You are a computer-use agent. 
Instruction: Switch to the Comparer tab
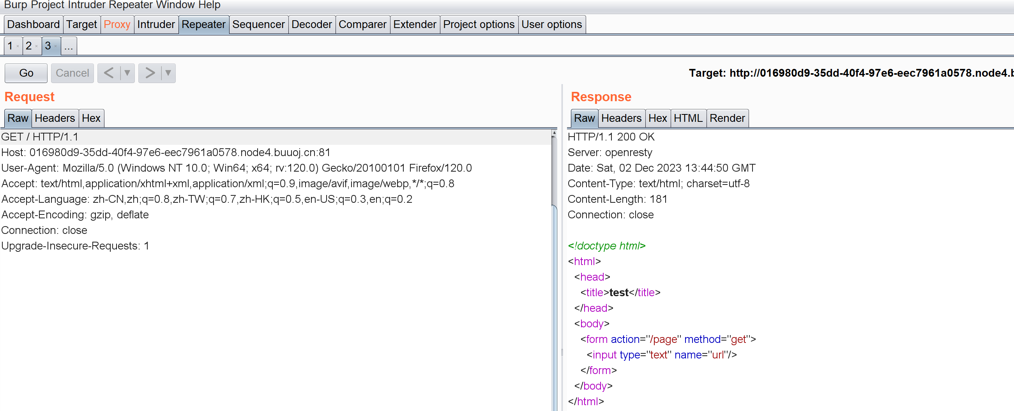[x=362, y=25]
